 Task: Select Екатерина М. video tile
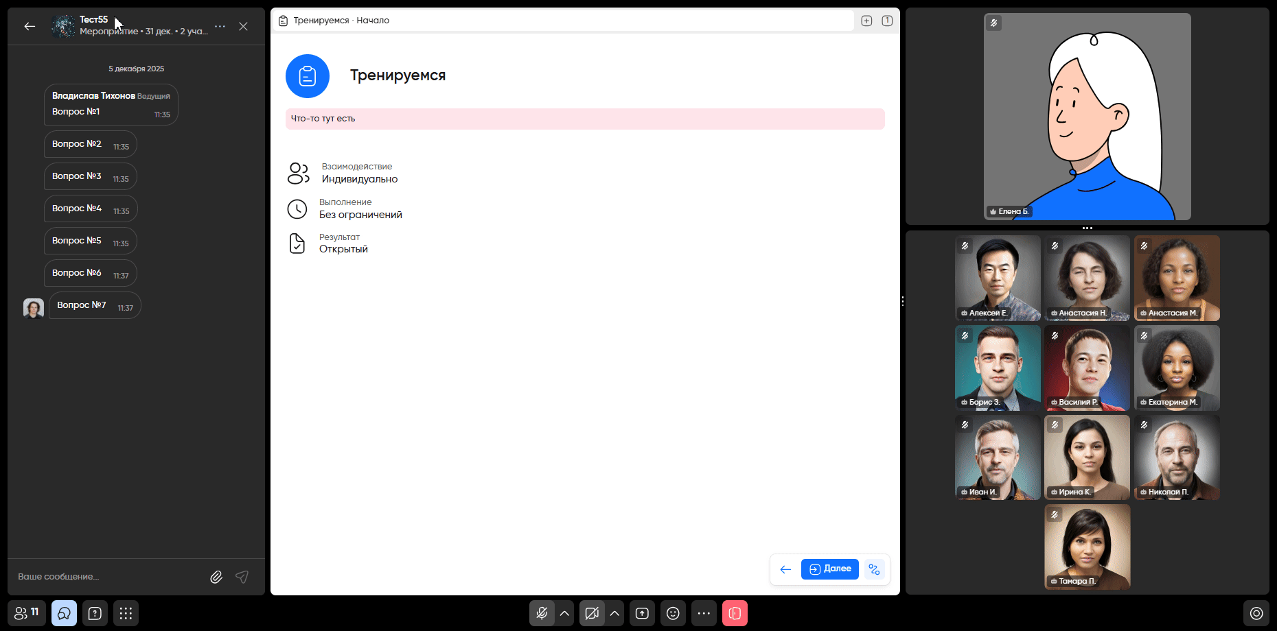click(1177, 368)
